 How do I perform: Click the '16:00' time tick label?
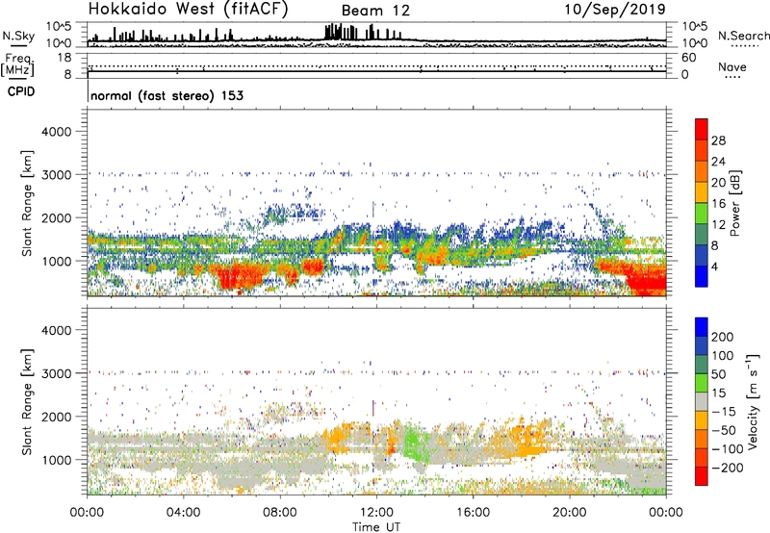coord(473,513)
